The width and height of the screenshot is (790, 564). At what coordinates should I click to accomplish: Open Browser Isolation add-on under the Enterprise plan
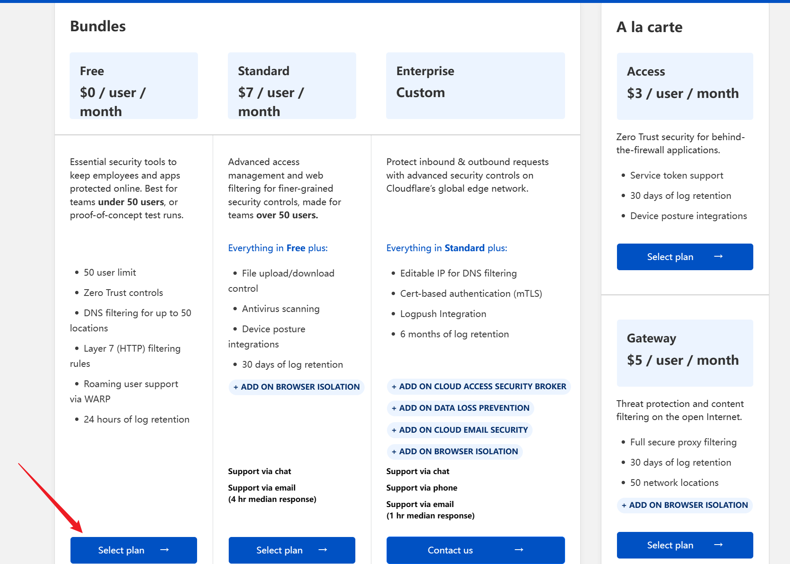pyautogui.click(x=455, y=452)
